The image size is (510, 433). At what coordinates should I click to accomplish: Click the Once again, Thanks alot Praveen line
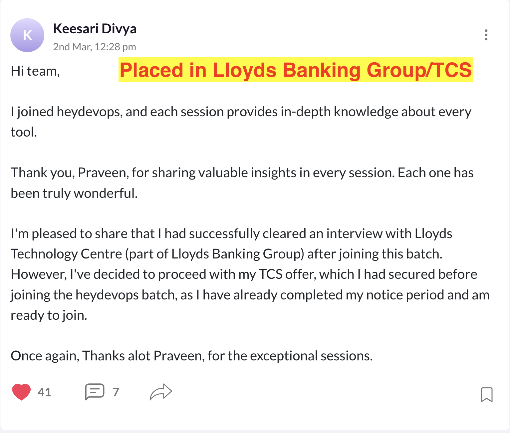click(x=191, y=356)
